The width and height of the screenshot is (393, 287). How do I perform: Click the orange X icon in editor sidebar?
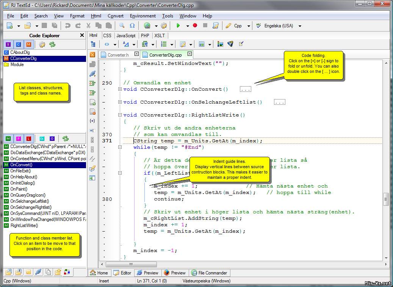click(92, 55)
